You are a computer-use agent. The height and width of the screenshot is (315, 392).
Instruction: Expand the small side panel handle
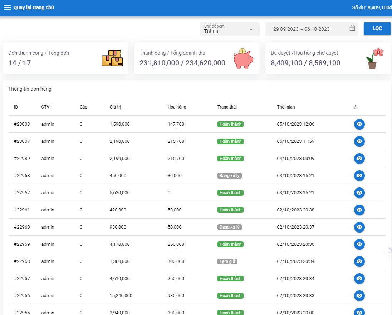point(390,249)
